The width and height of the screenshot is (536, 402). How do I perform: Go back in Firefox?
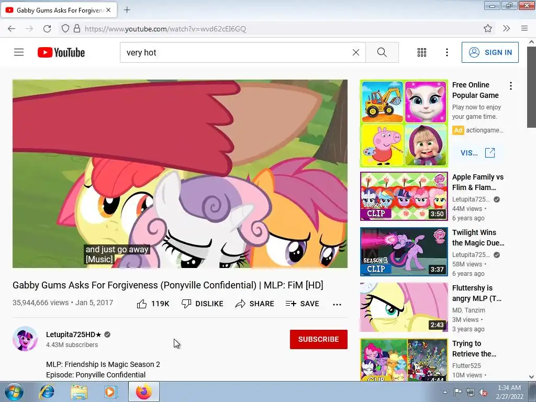click(x=12, y=29)
